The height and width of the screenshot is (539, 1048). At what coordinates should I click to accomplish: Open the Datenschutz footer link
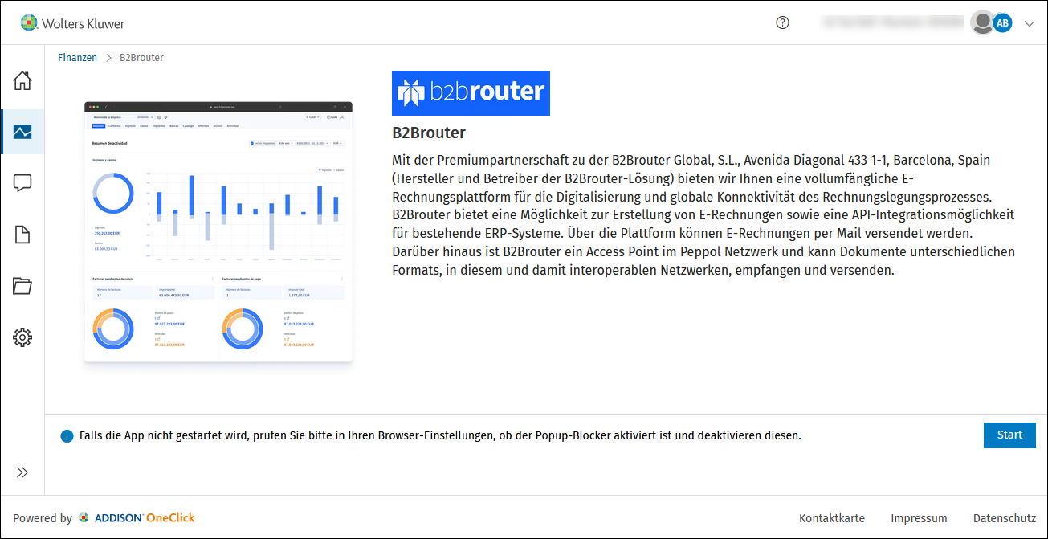tap(1005, 518)
